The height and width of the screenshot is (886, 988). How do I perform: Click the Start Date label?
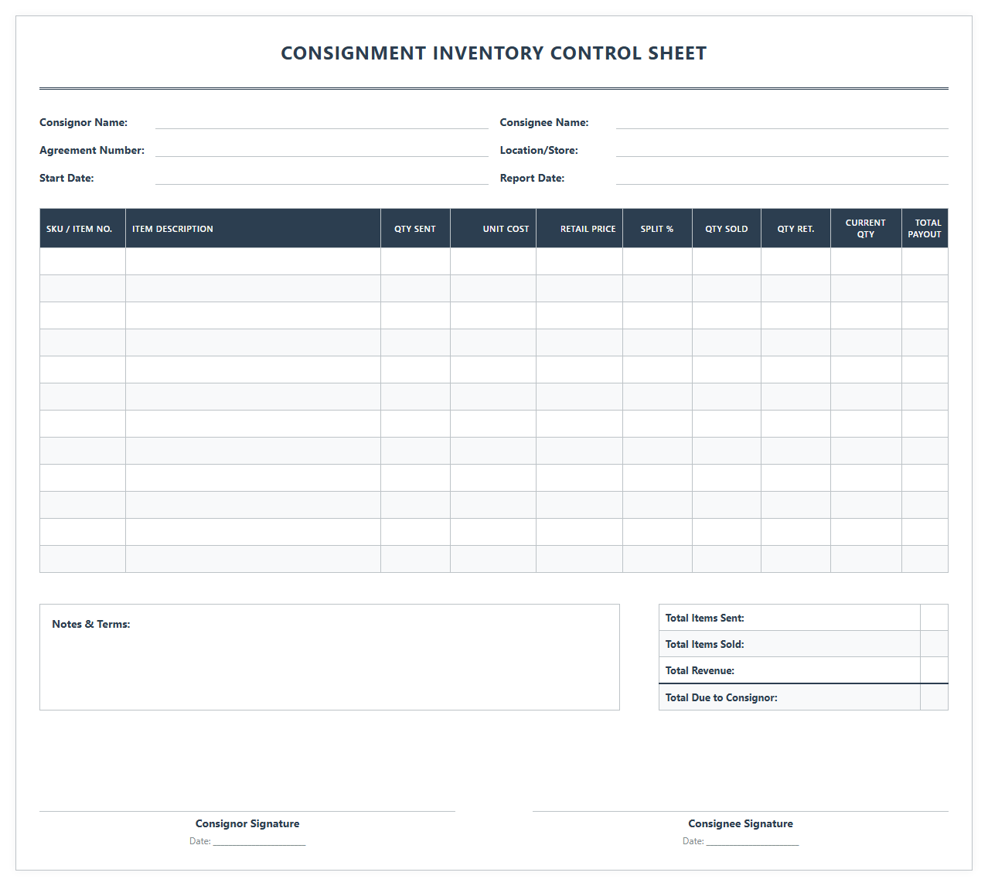66,178
